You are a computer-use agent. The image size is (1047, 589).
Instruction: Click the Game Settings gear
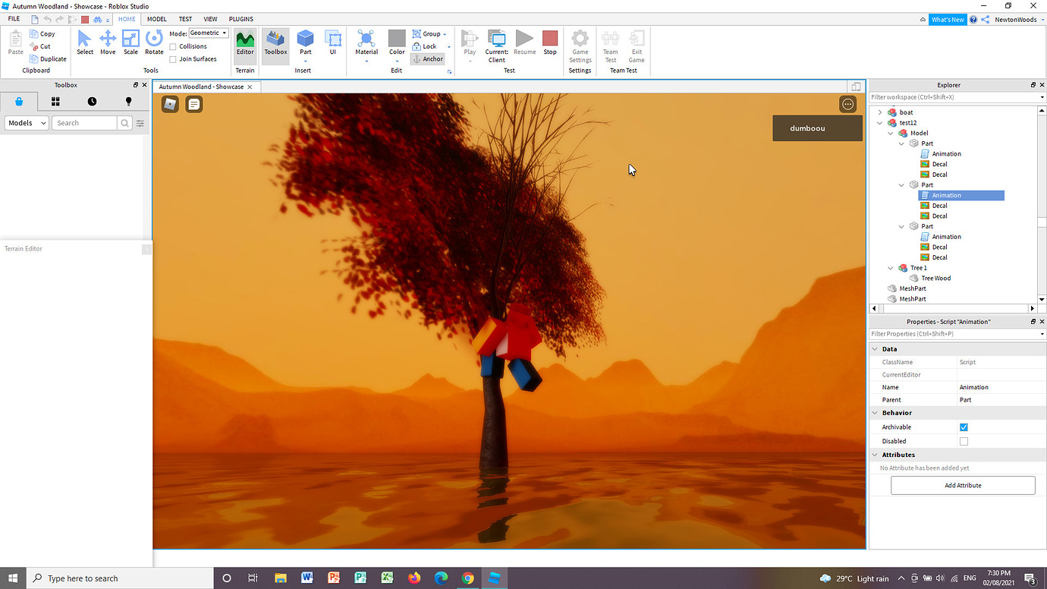(x=580, y=46)
